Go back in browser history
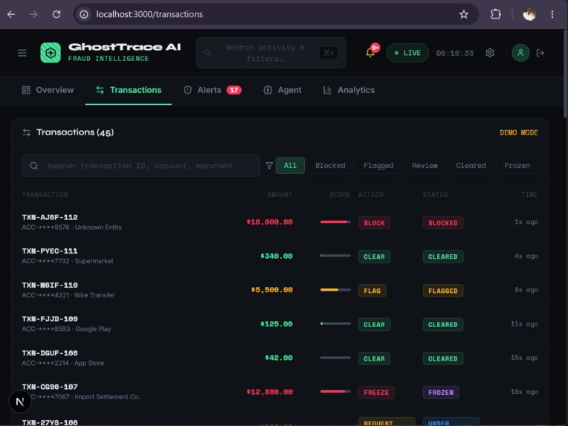 [x=11, y=14]
